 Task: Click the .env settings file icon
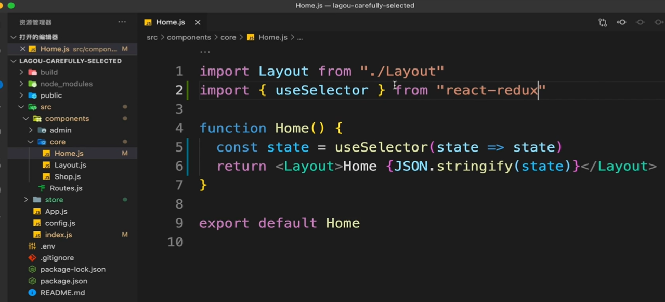[32, 246]
